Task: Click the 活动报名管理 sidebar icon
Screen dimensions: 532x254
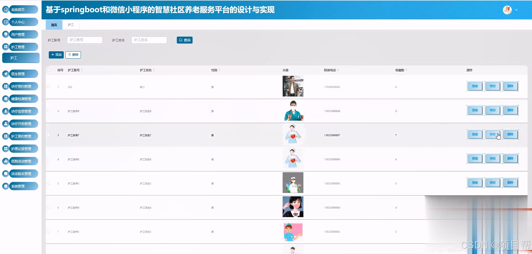Action: coord(6,173)
